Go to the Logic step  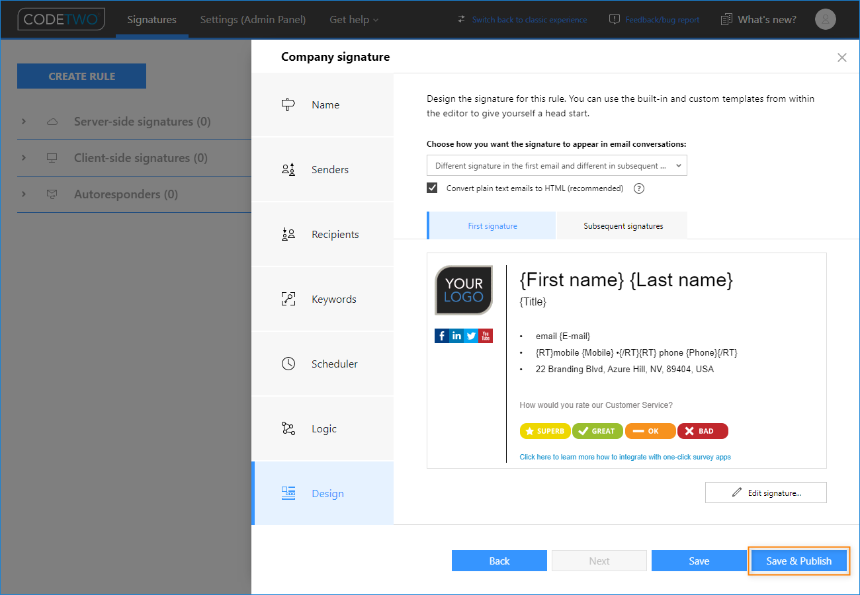click(x=323, y=428)
